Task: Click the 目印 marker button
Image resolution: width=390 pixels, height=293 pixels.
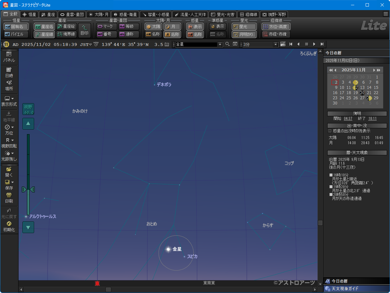Action: pos(84,30)
